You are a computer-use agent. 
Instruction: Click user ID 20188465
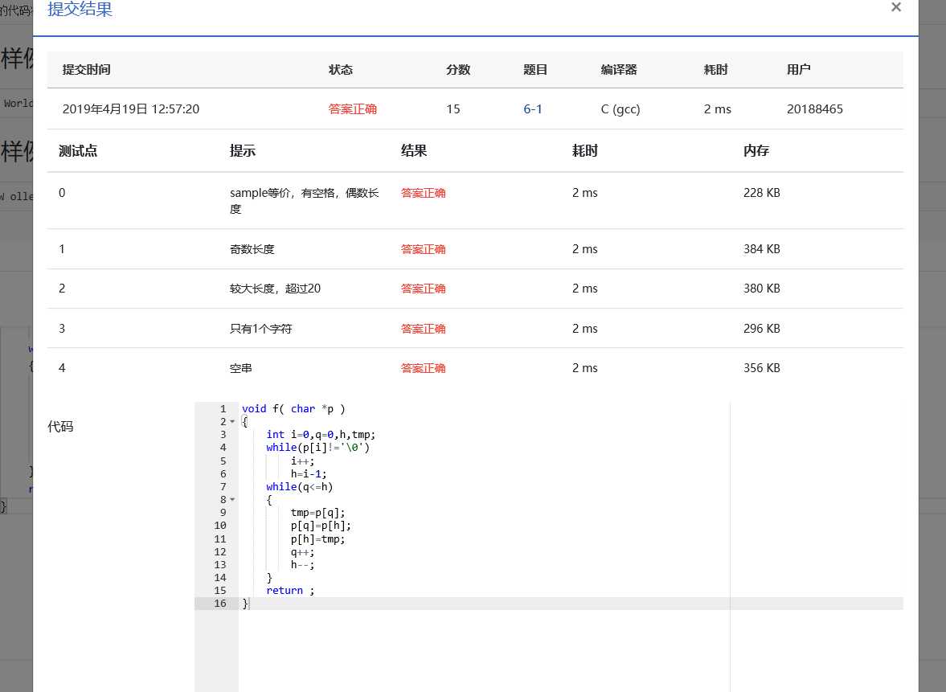[x=814, y=109]
